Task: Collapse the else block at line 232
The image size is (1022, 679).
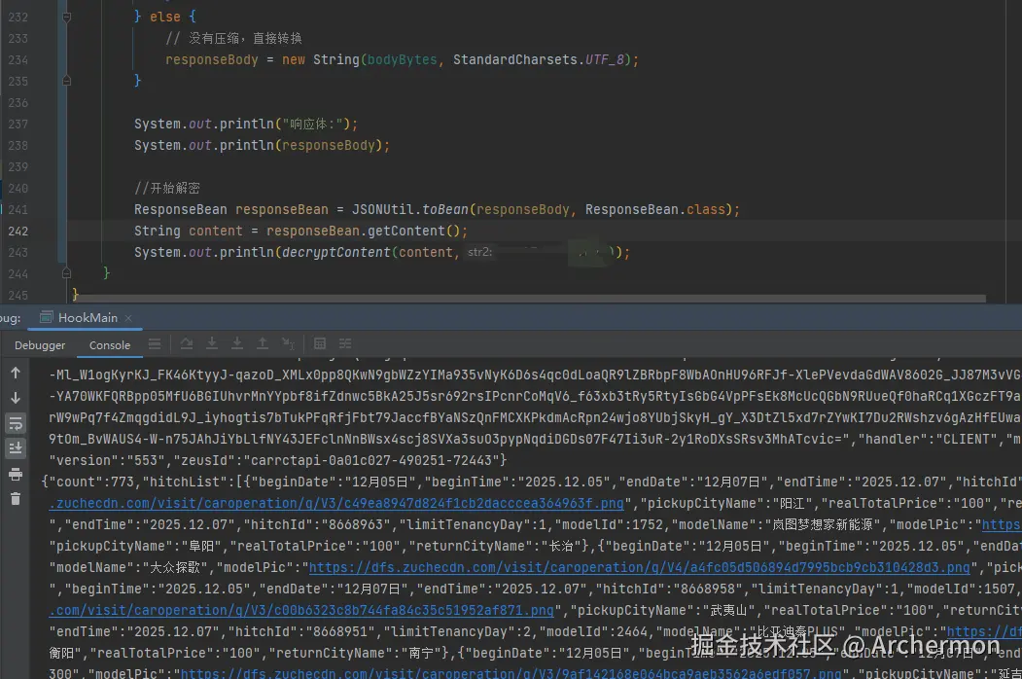Action: pos(66,17)
